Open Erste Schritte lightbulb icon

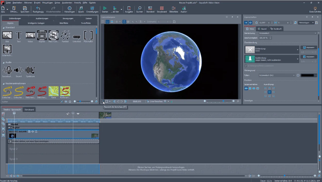coord(315,10)
